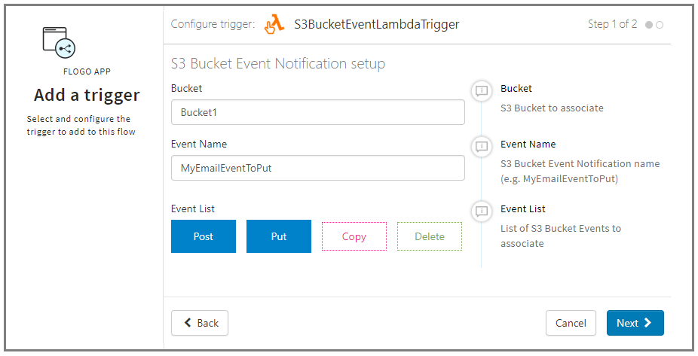Viewport: 698px width, 356px height.
Task: Enable the Copy event option
Action: coord(354,236)
